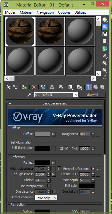Click the red X Reset Map icon
Screen dimensions: 112x214
tap(33, 87)
